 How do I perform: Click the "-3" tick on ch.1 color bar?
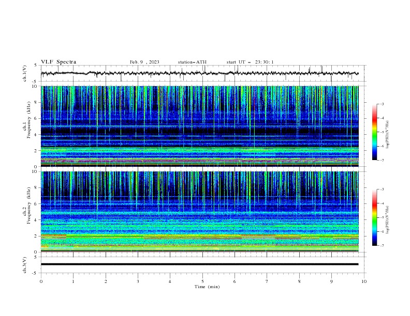point(382,104)
